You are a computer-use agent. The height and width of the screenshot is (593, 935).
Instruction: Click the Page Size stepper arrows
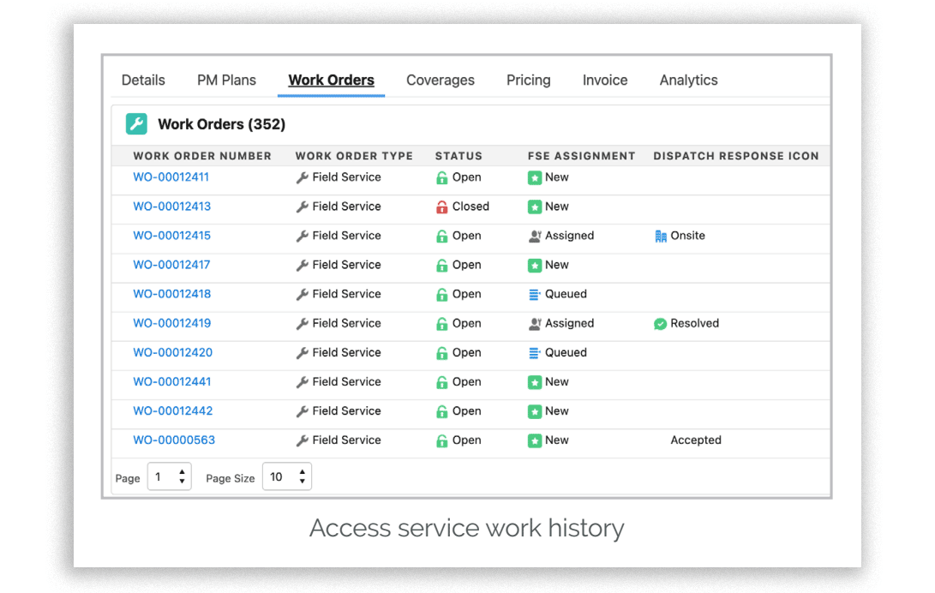point(303,476)
